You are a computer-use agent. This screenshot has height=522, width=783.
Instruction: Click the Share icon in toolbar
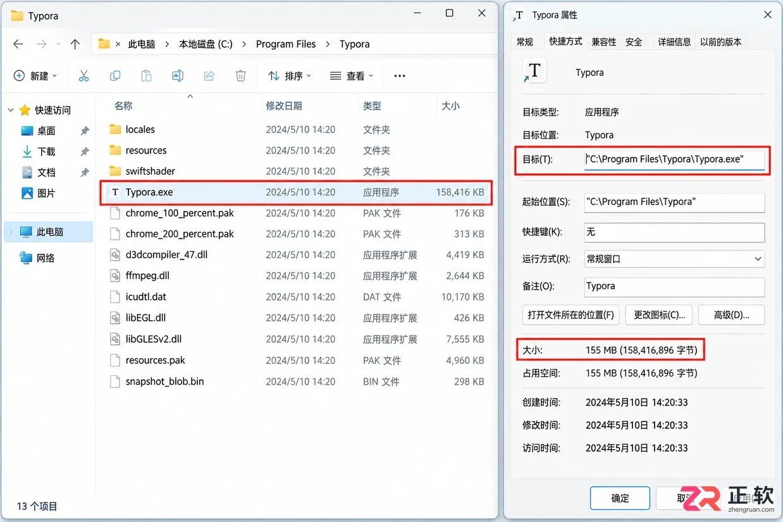click(x=209, y=76)
